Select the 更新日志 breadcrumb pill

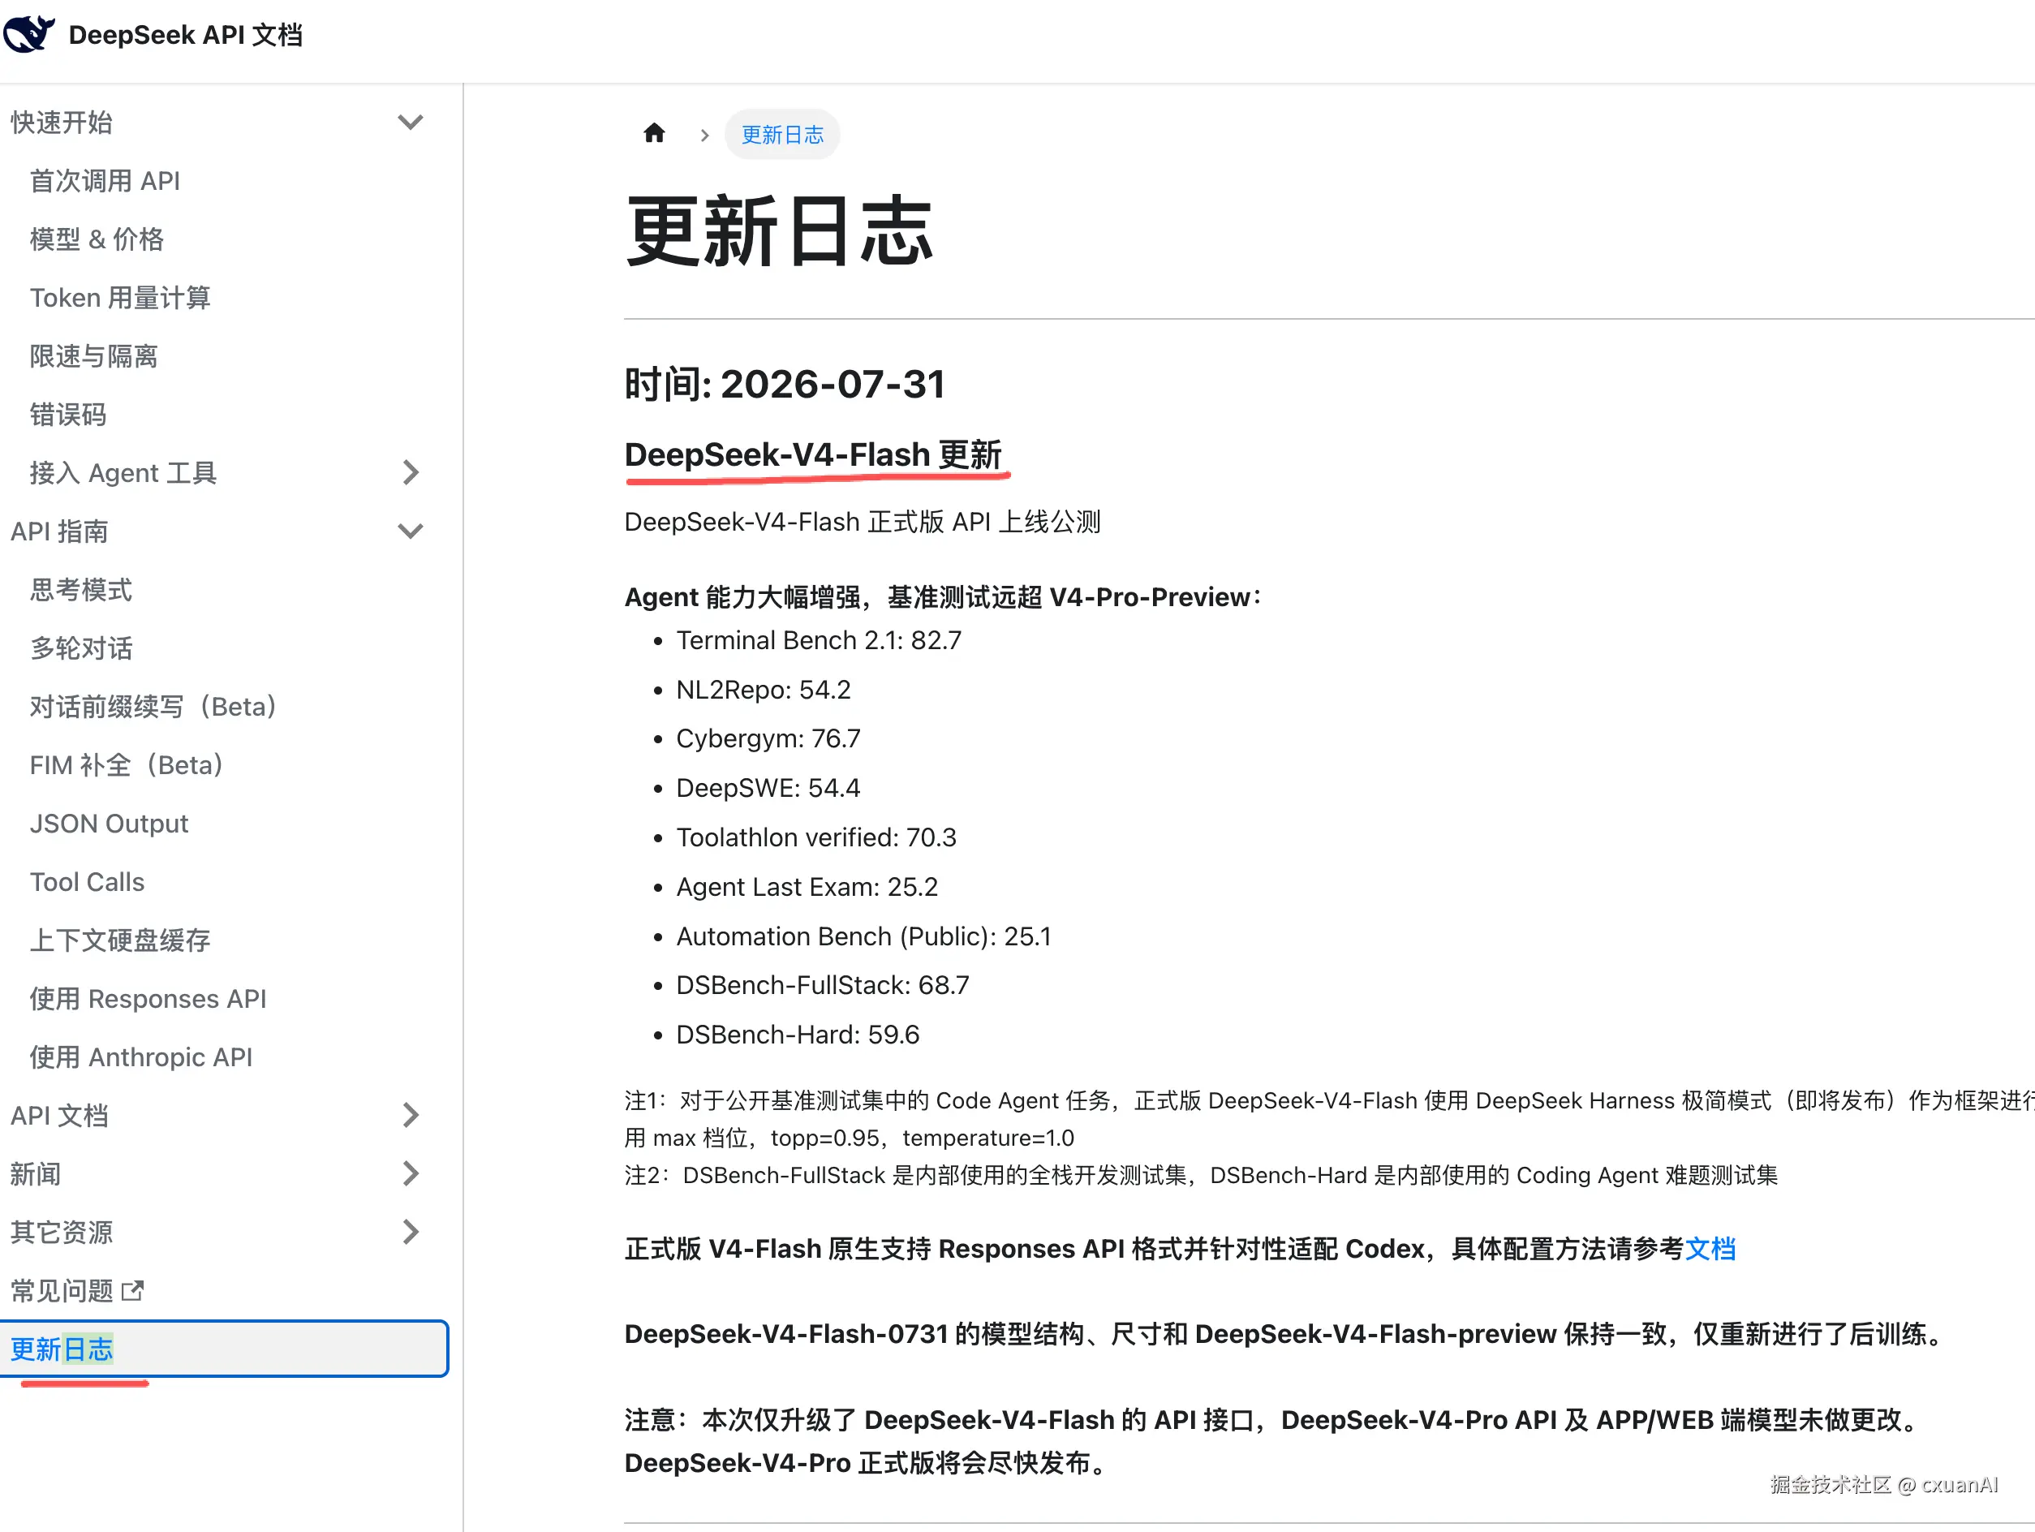click(782, 135)
